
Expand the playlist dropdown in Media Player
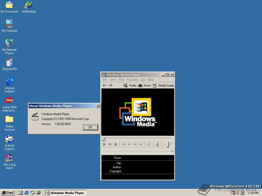[172, 151]
